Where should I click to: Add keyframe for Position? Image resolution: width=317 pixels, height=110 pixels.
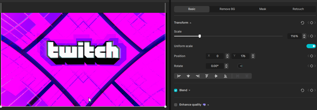[x=311, y=56]
